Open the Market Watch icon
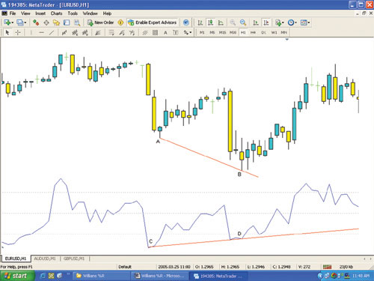 pos(36,22)
